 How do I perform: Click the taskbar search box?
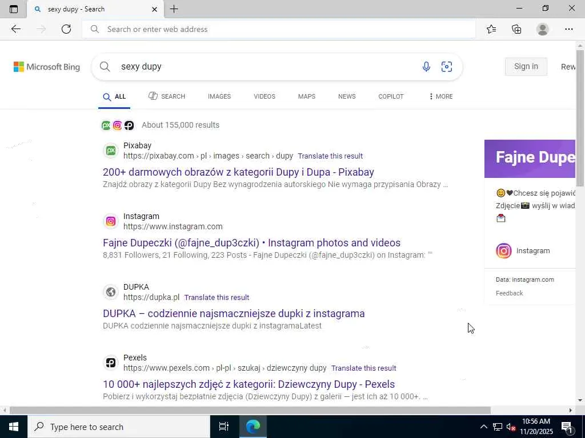coord(119,427)
